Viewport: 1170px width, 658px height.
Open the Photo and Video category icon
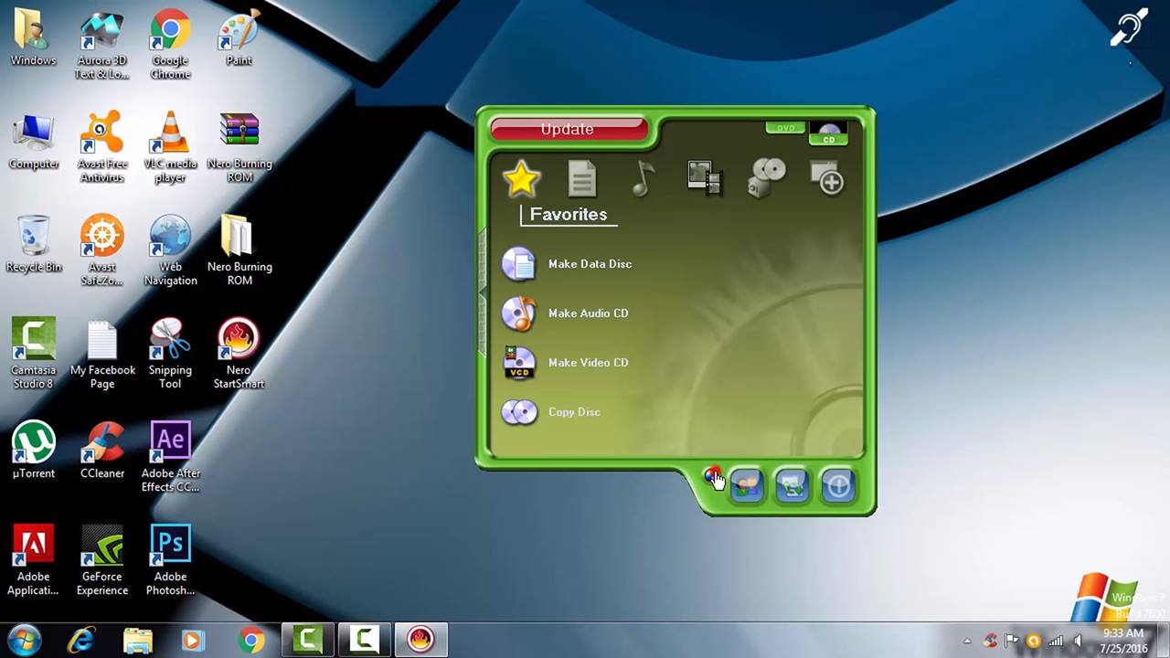pos(705,178)
